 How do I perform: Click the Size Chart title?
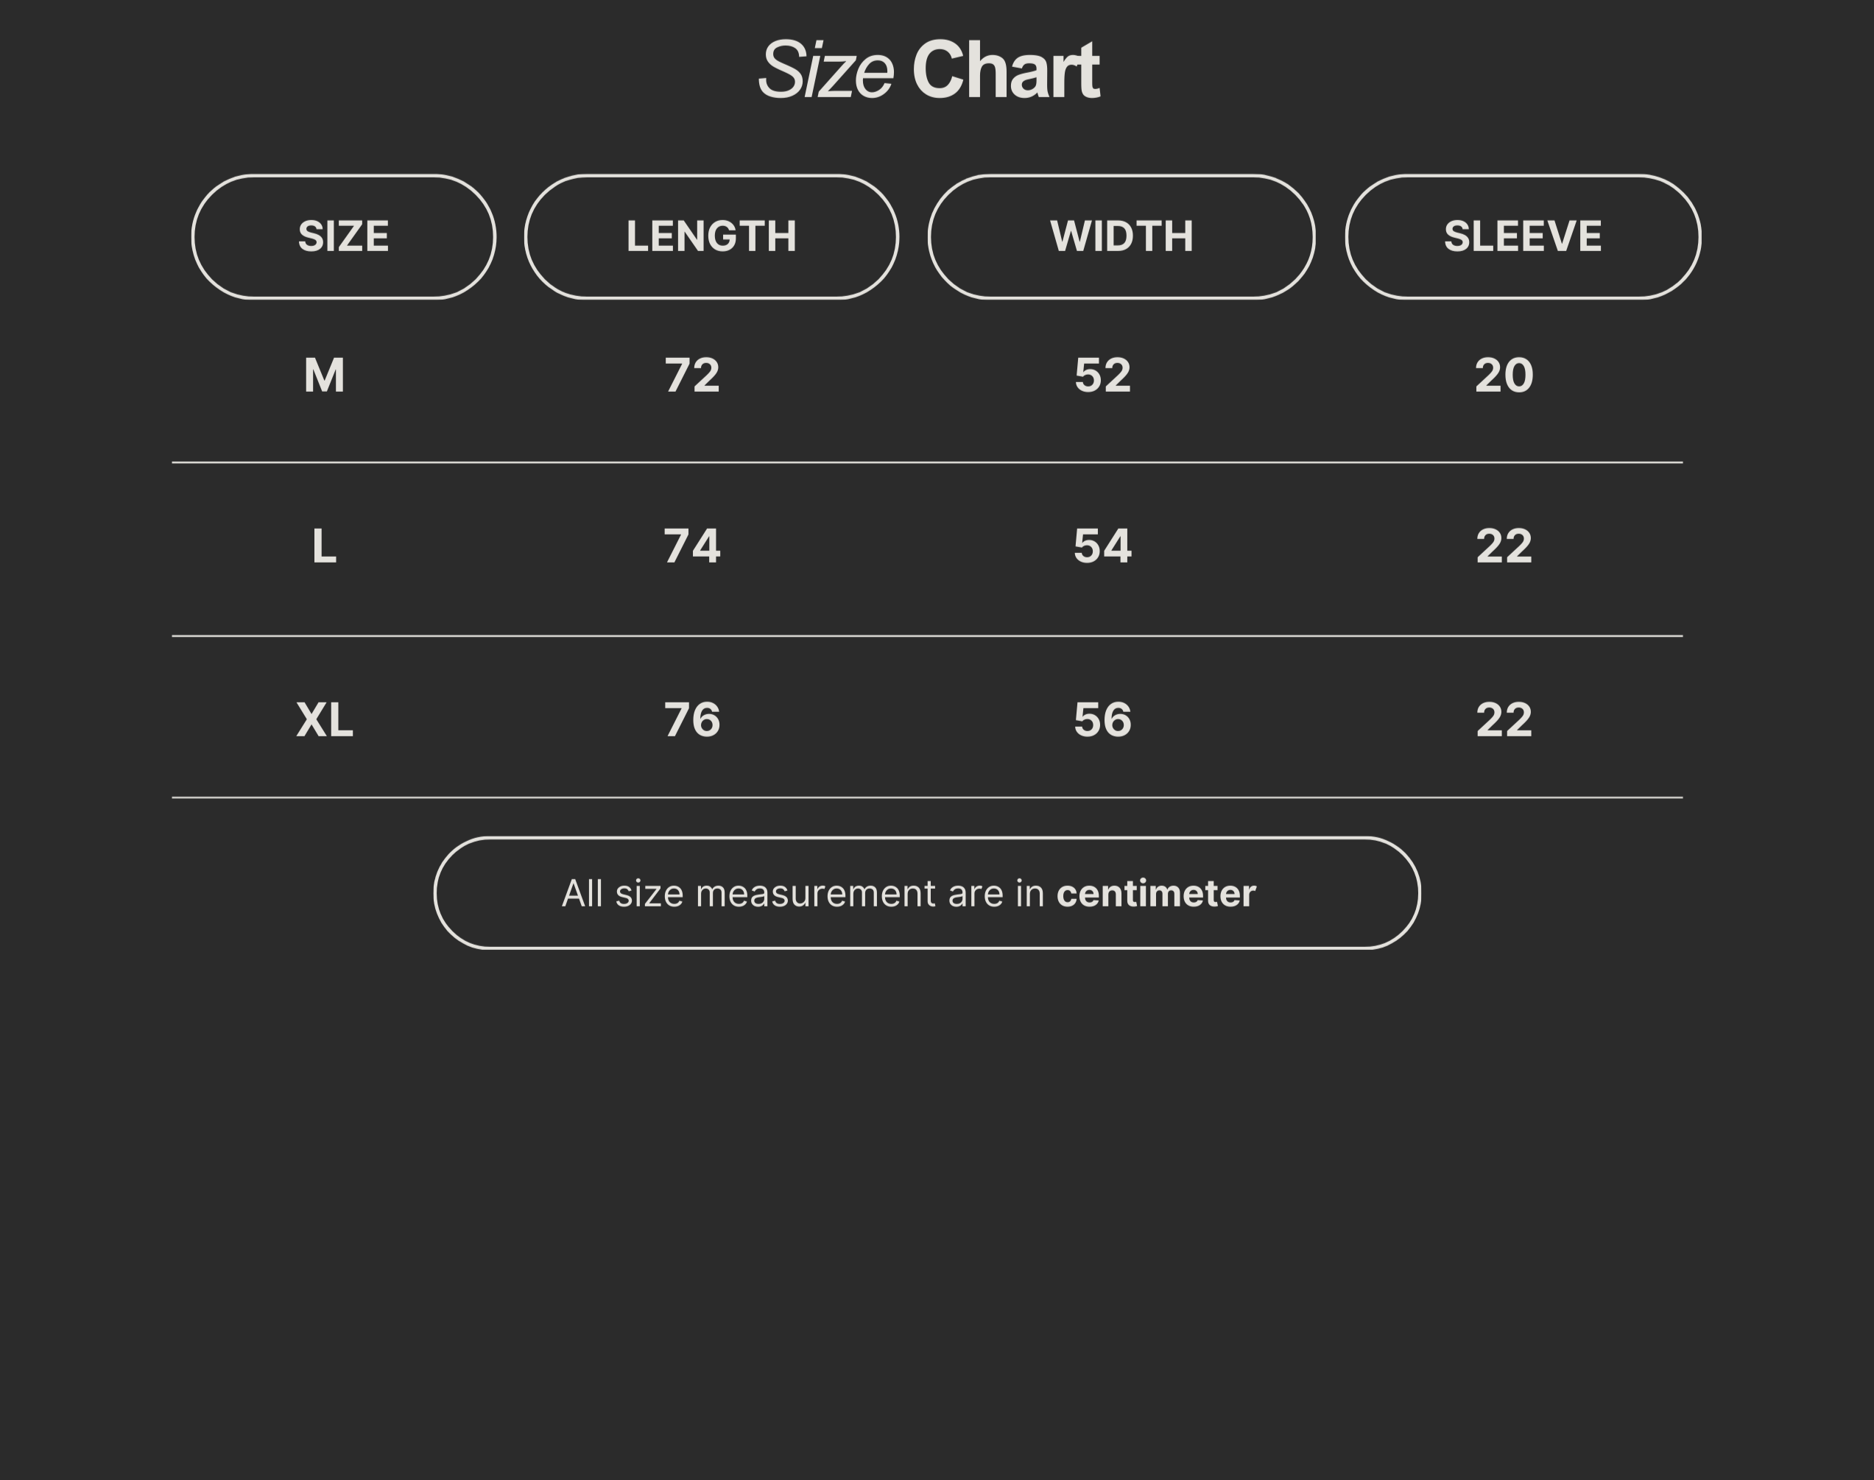tap(929, 70)
